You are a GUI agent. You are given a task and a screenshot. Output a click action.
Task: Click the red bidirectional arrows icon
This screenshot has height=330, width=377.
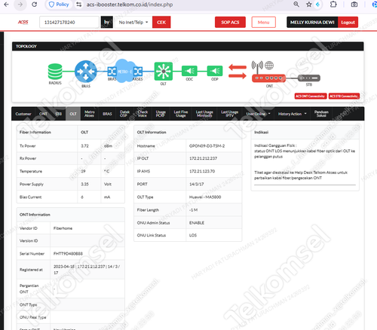[238, 72]
